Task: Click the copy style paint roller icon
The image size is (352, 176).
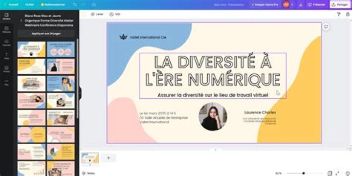Action: point(338,14)
